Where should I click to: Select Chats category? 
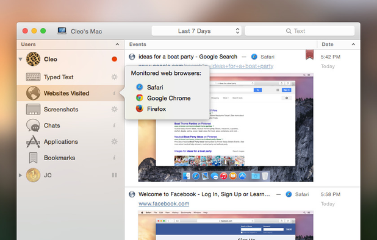coord(70,125)
